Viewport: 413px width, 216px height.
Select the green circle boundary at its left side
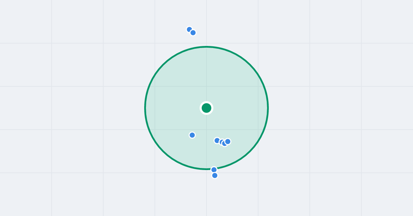(145, 108)
